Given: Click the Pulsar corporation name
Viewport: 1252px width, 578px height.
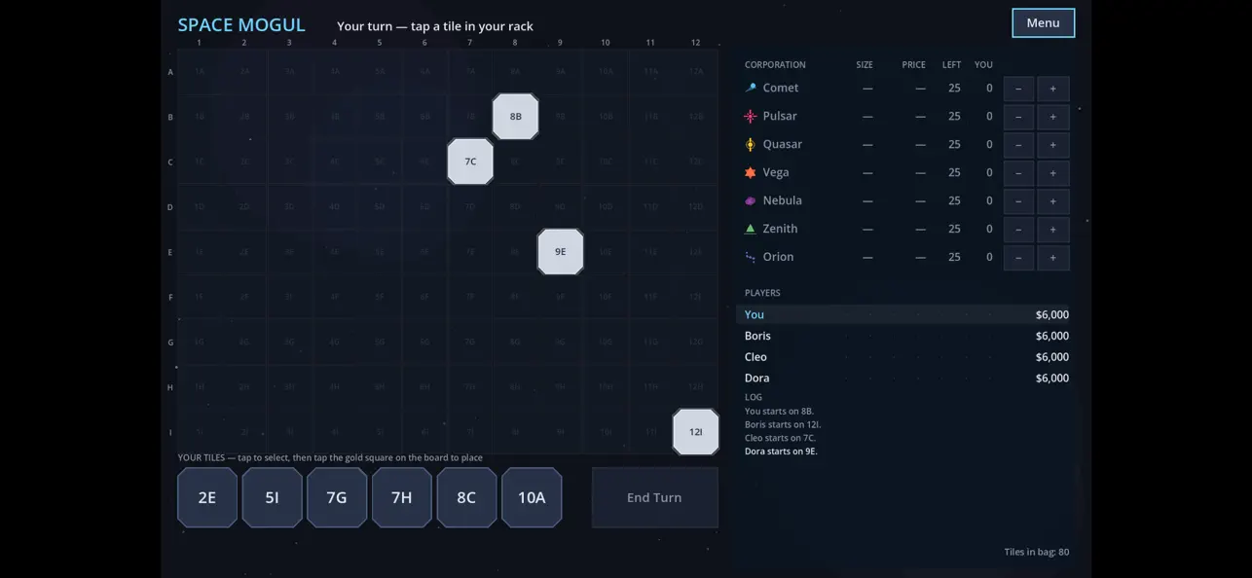Looking at the screenshot, I should [780, 116].
